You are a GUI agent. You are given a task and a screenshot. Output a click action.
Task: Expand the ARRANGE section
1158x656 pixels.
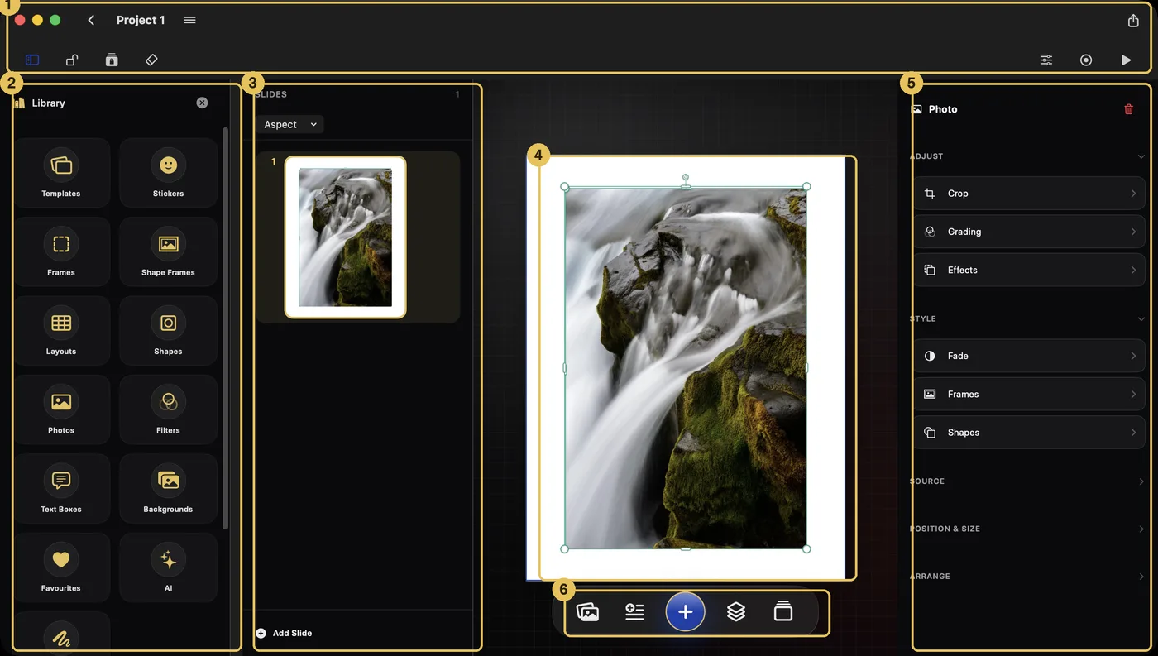pyautogui.click(x=1028, y=577)
